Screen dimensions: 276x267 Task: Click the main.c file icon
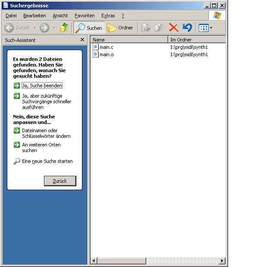point(96,47)
